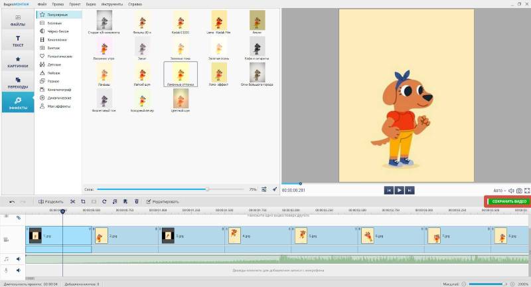531x287 pixels.
Task: Select the 6.jpg clip on timeline
Action: point(391,236)
